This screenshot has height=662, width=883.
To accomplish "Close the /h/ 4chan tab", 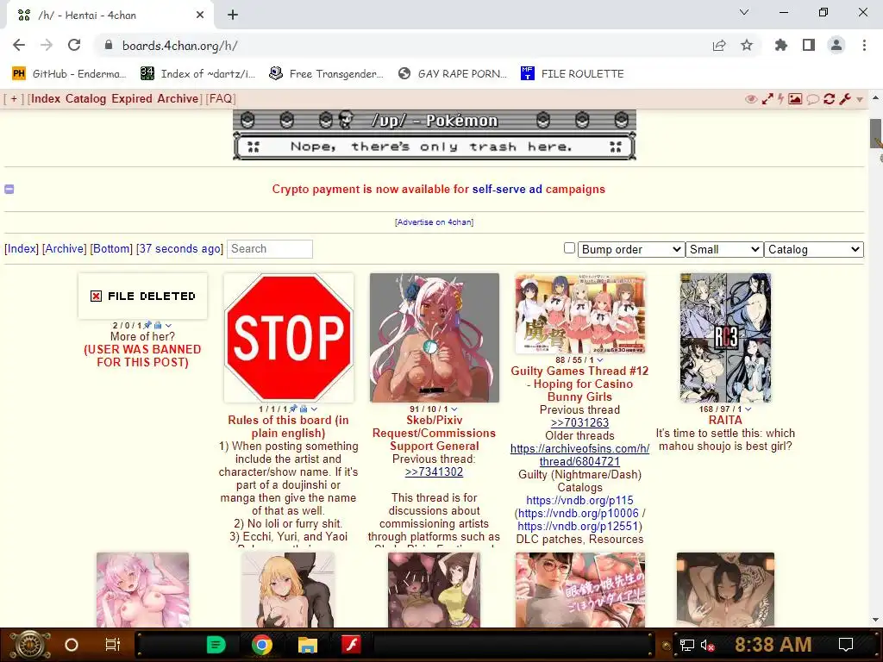I will coord(200,16).
